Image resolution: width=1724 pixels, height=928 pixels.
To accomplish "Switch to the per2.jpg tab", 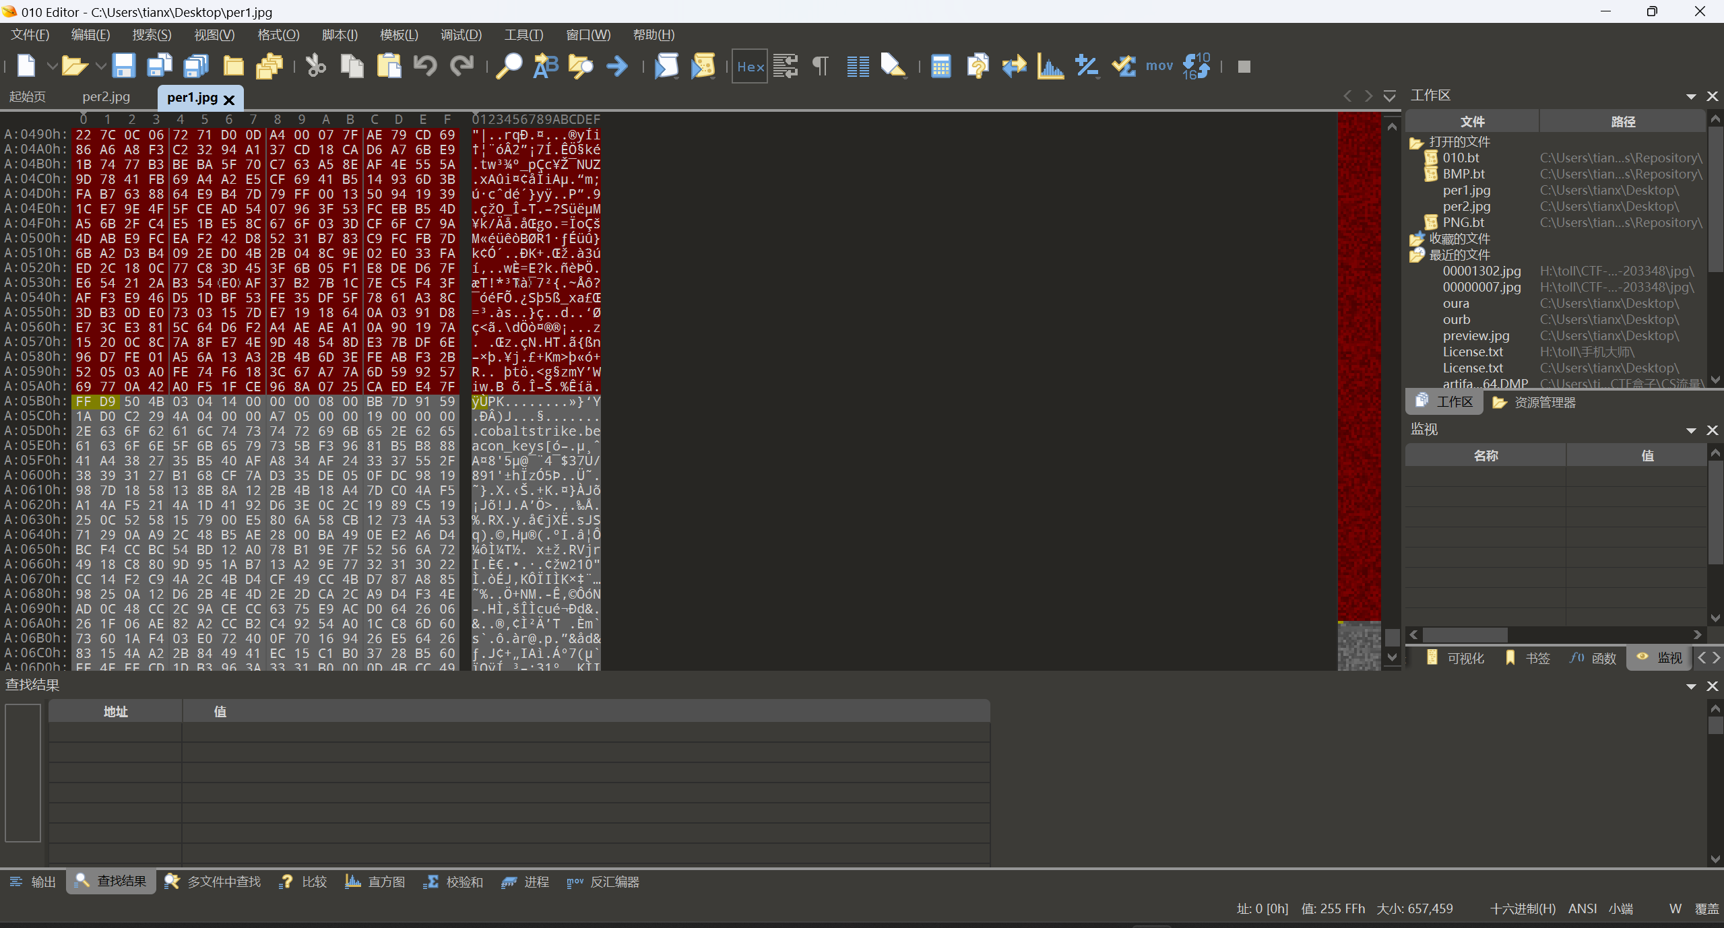I will click(106, 97).
